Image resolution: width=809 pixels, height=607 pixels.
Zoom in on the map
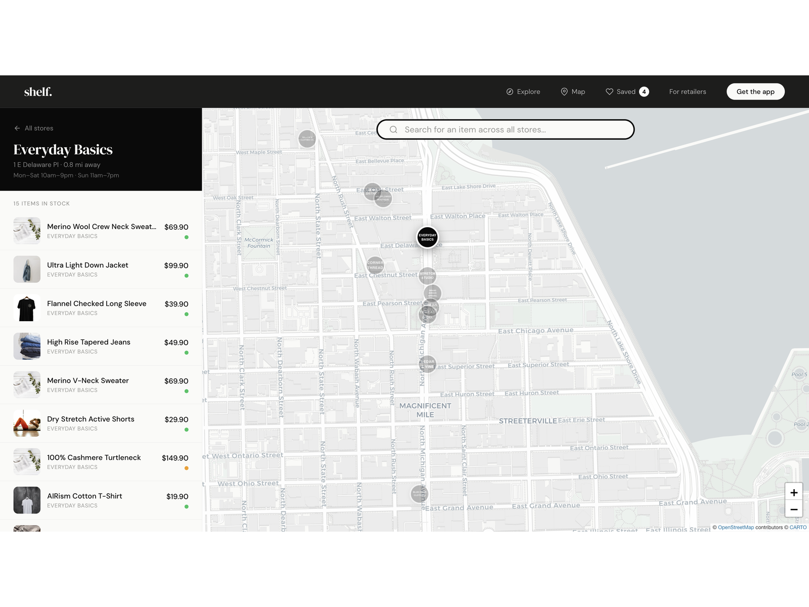point(794,493)
